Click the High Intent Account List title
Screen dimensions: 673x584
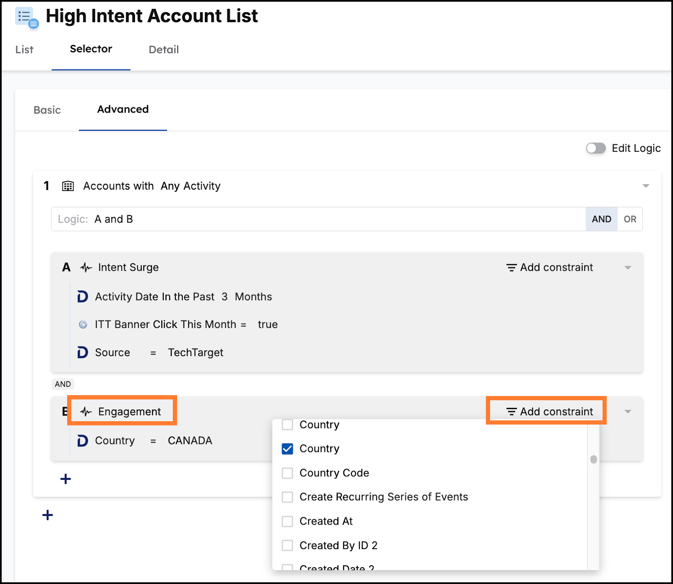(152, 16)
